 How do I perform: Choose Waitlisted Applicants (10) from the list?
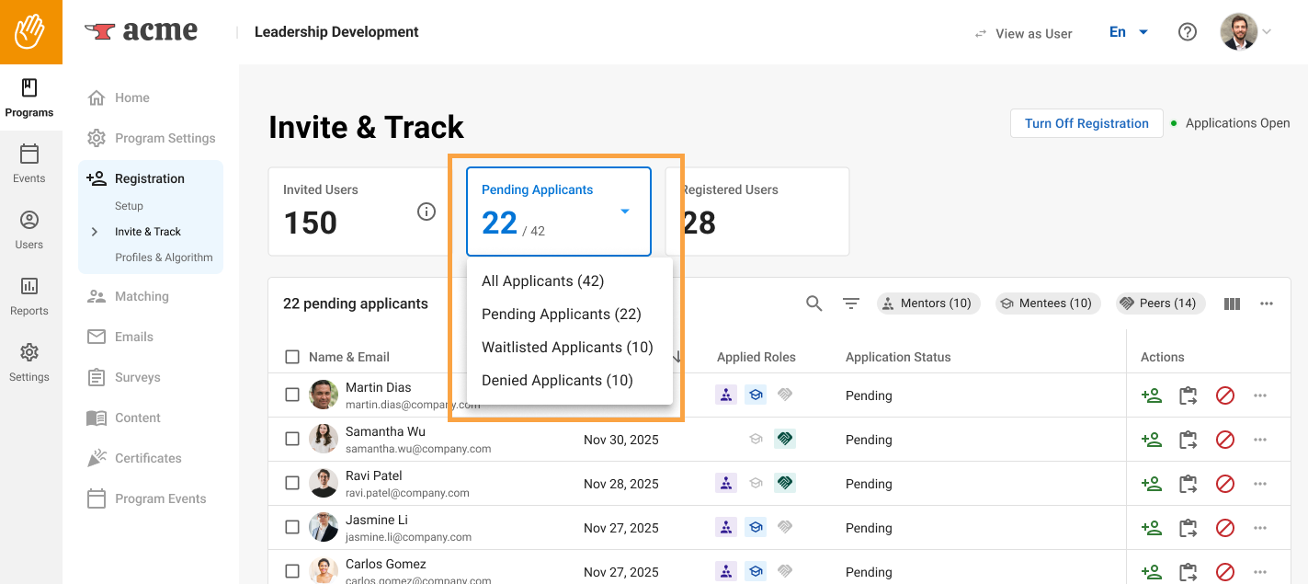point(567,347)
